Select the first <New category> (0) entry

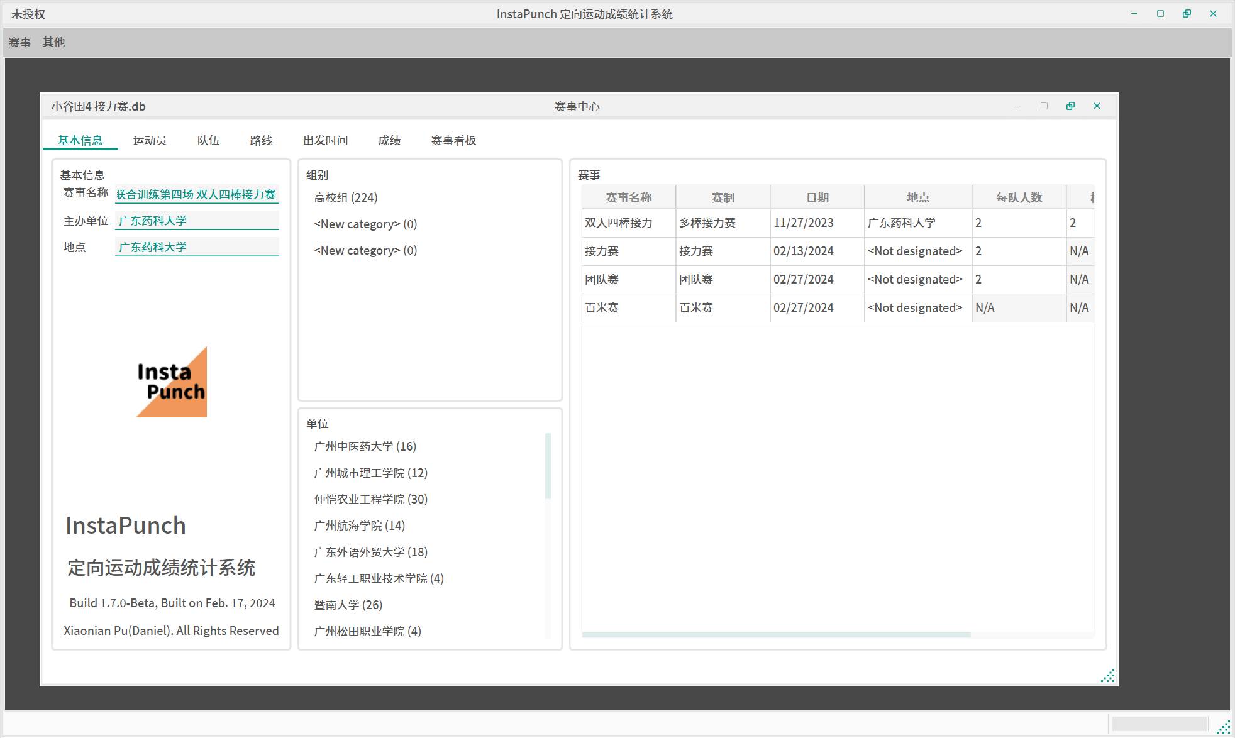(365, 224)
